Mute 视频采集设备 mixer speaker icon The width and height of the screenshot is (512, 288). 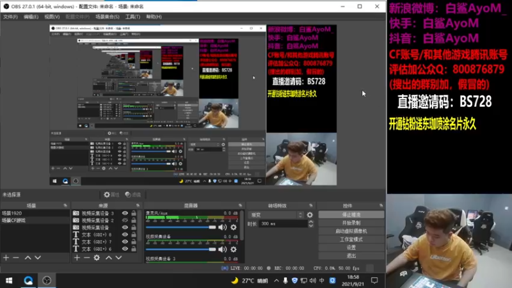click(222, 250)
